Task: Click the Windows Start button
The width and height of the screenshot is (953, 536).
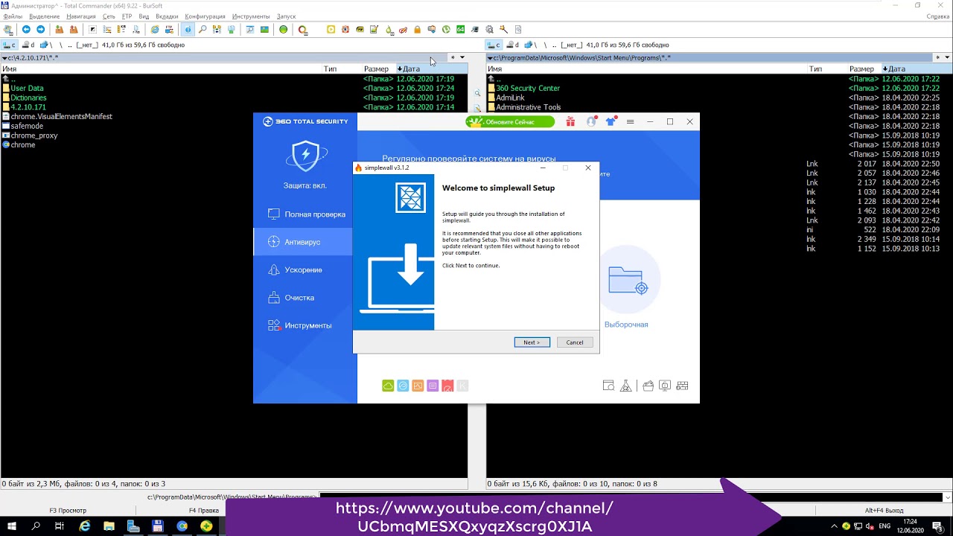Action: click(12, 526)
